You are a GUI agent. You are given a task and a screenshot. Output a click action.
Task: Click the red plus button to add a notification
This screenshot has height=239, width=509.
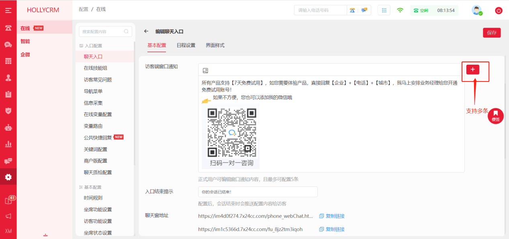pyautogui.click(x=472, y=69)
